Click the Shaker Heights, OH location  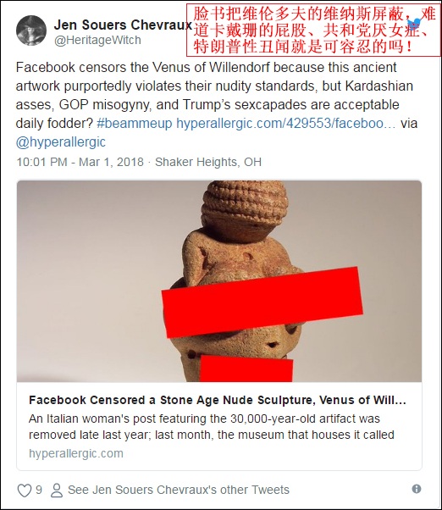(208, 162)
